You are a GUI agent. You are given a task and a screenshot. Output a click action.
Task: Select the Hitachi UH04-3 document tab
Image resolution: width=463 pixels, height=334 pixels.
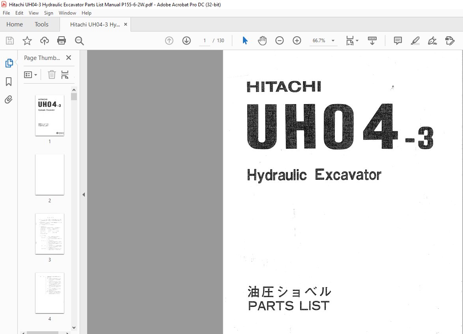95,24
